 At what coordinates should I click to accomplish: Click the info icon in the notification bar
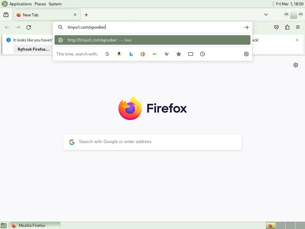pyautogui.click(x=9, y=40)
